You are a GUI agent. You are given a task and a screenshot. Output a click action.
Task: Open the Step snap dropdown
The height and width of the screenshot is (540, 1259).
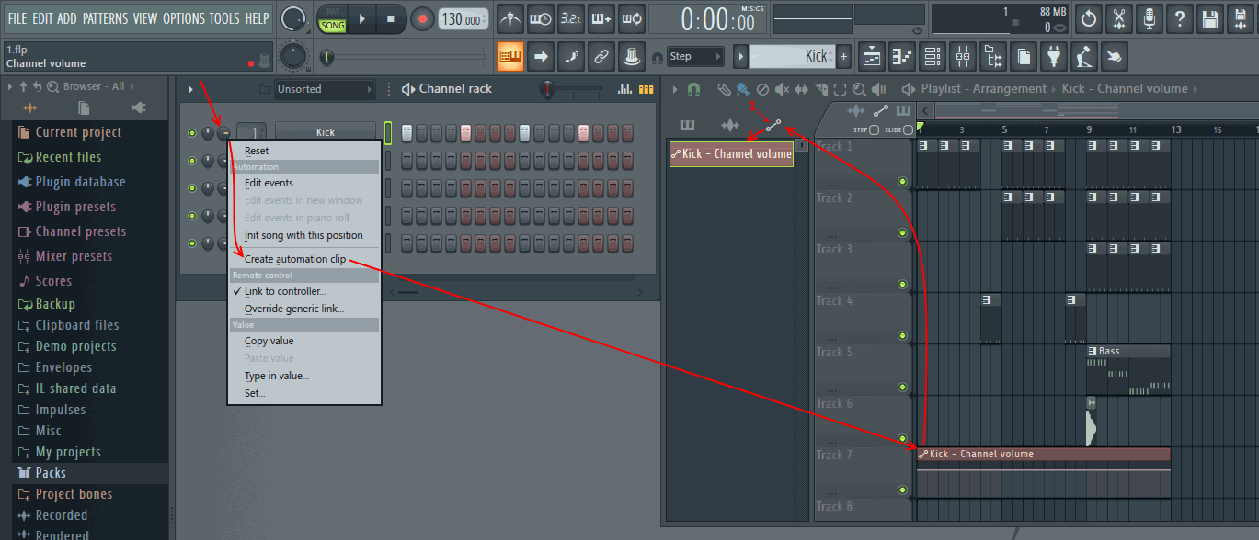click(x=695, y=57)
